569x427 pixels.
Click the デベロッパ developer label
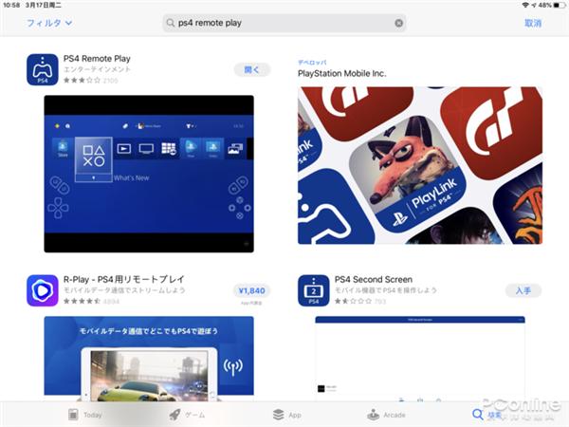pyautogui.click(x=312, y=63)
